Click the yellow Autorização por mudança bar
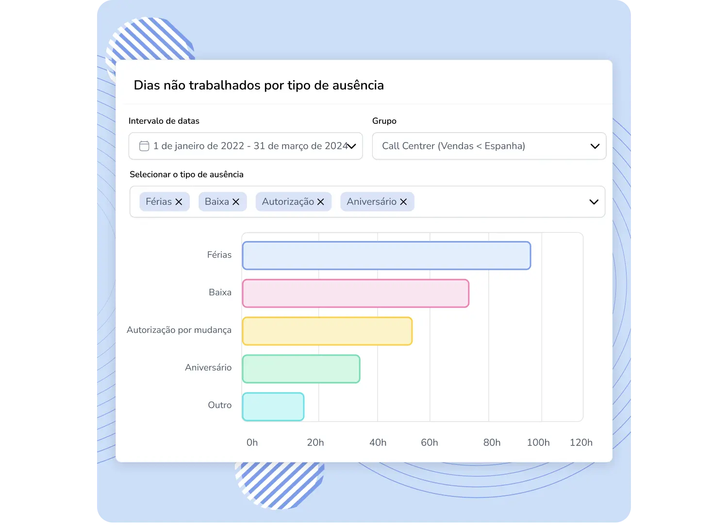Viewport: 728px width, 526px height. click(x=327, y=331)
